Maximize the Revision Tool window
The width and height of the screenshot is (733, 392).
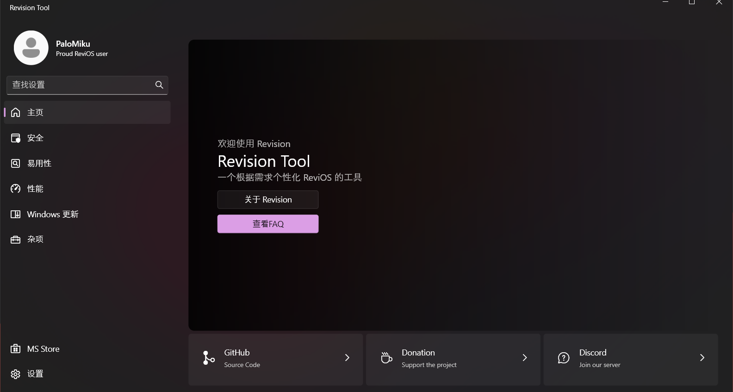692,2
